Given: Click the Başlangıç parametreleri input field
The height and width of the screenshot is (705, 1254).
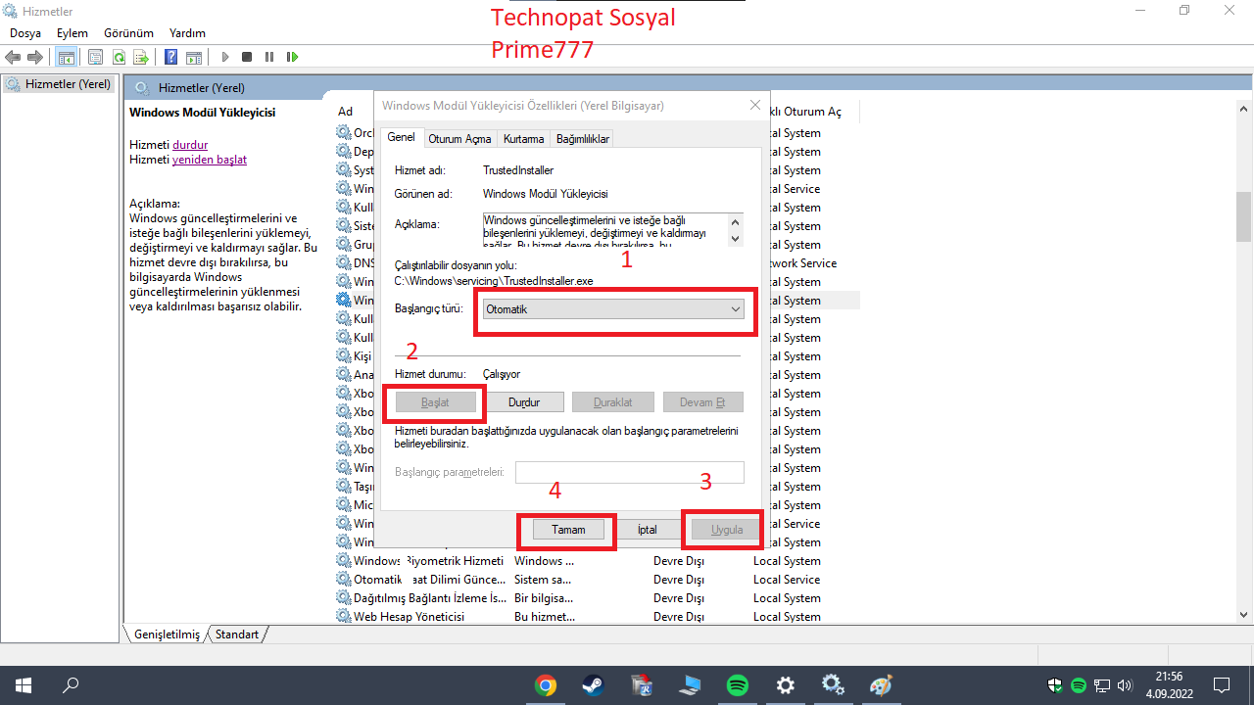Looking at the screenshot, I should point(630,473).
